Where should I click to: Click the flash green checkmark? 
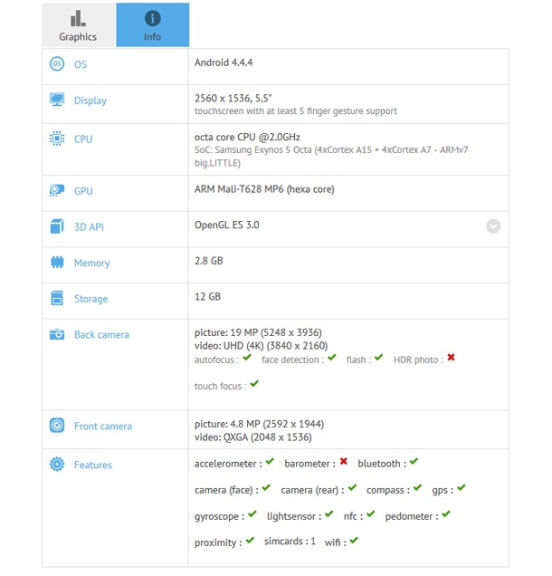click(379, 358)
